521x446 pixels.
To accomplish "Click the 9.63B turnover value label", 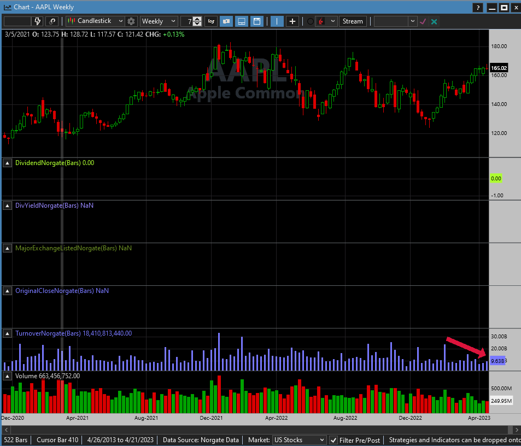I will click(497, 361).
